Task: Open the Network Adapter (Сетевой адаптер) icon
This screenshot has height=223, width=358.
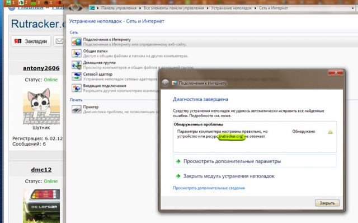Action: coord(77,77)
